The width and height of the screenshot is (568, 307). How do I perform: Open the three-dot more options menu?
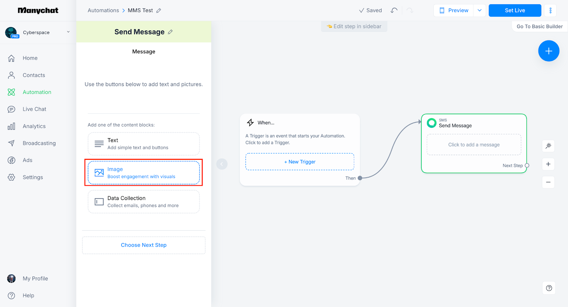click(550, 10)
